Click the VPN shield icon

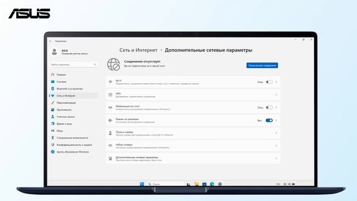point(110,95)
